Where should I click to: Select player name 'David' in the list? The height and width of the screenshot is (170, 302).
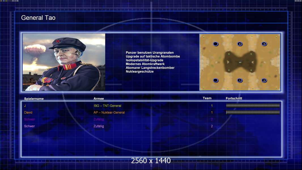[28, 112]
